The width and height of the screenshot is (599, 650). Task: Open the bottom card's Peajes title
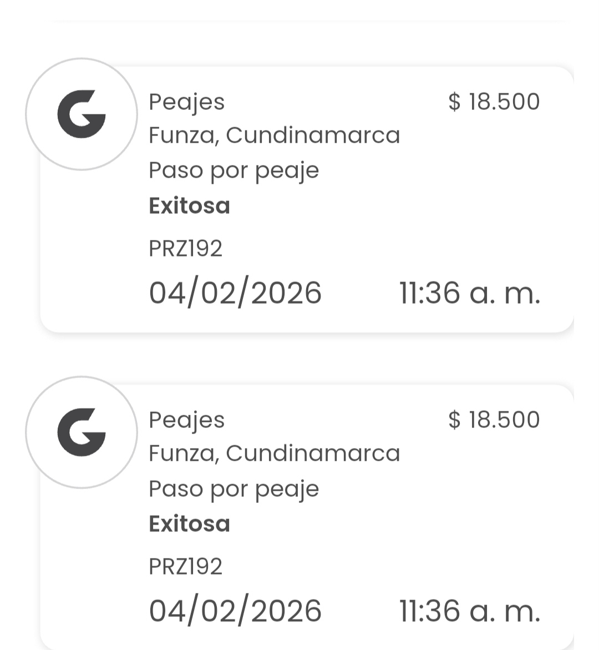(x=186, y=420)
